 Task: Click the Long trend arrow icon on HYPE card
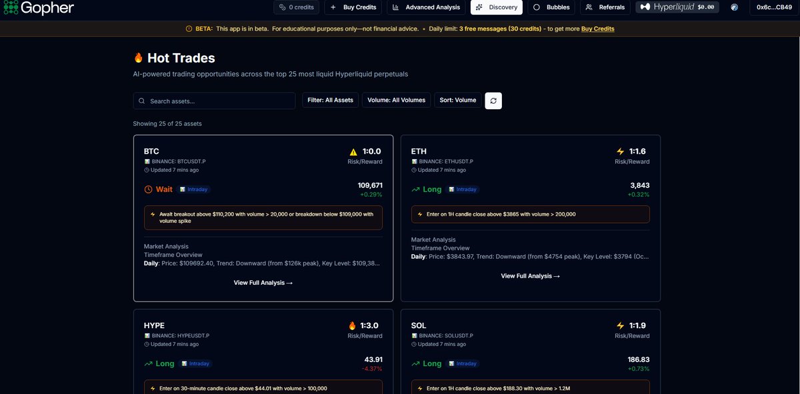(x=149, y=364)
